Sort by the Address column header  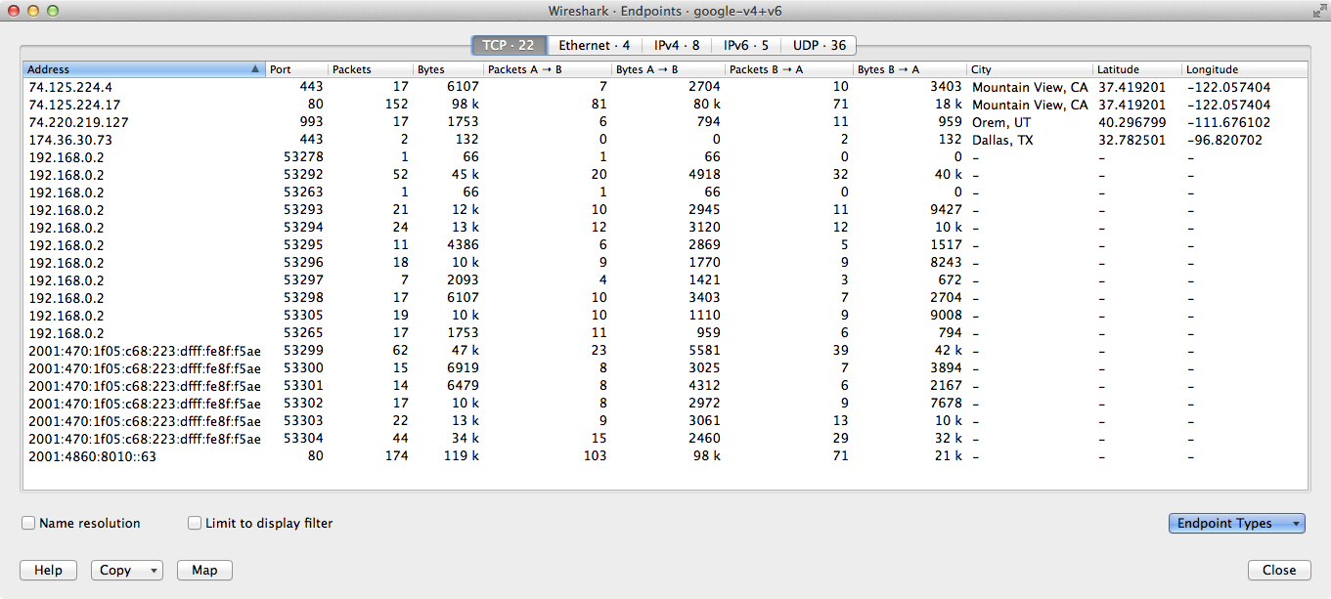pos(145,69)
